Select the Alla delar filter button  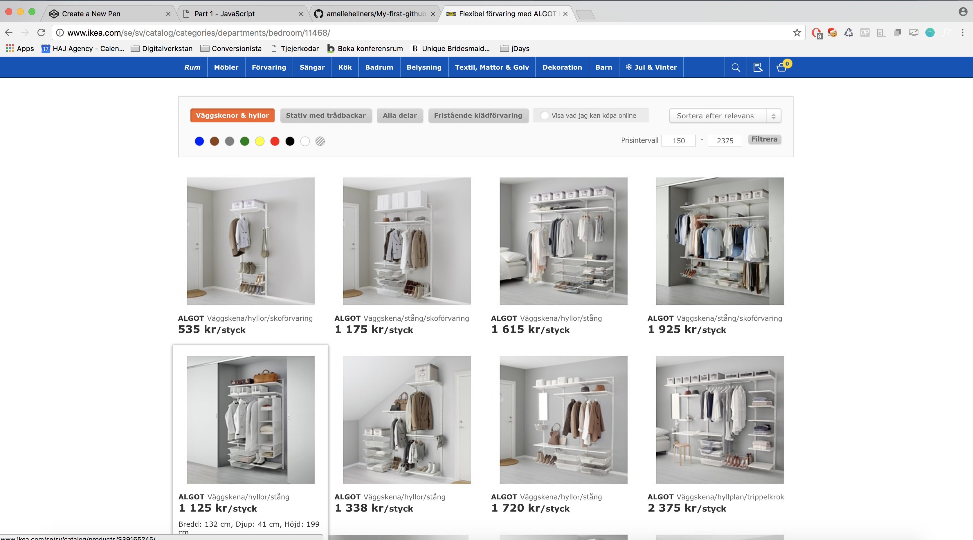[x=400, y=115]
